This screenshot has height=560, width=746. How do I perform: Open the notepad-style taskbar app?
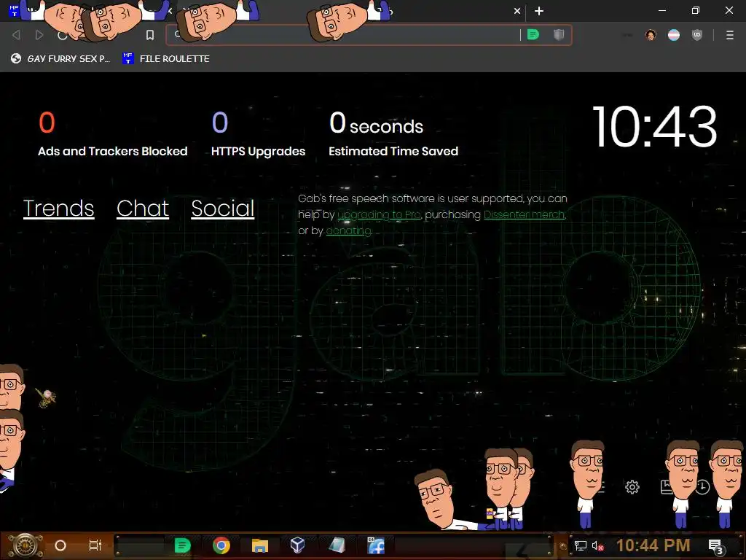tap(337, 545)
